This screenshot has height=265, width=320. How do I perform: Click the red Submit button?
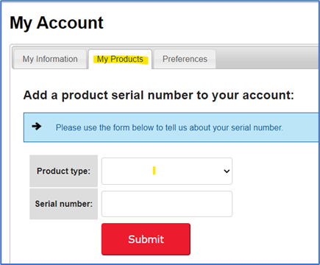click(146, 239)
